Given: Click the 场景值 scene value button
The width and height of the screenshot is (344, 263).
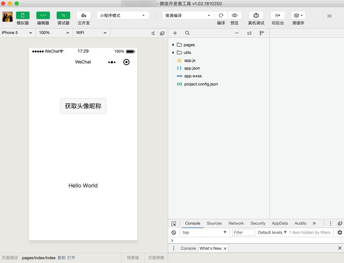Looking at the screenshot, I should pyautogui.click(x=133, y=258).
